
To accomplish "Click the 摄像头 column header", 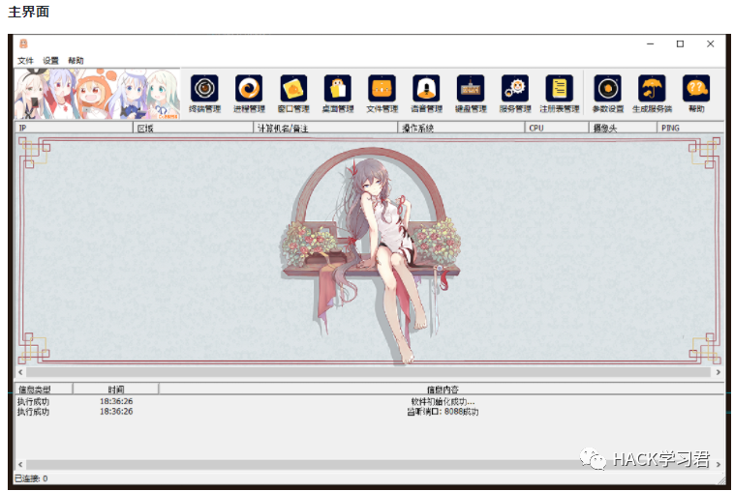I will [623, 128].
